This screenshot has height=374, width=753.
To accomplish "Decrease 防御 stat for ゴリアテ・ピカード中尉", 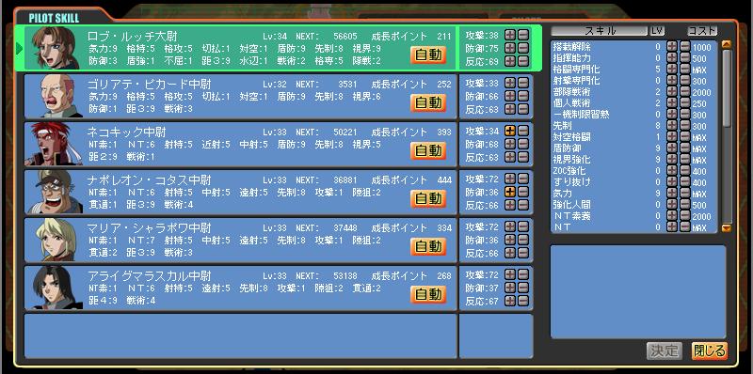I will (x=522, y=96).
